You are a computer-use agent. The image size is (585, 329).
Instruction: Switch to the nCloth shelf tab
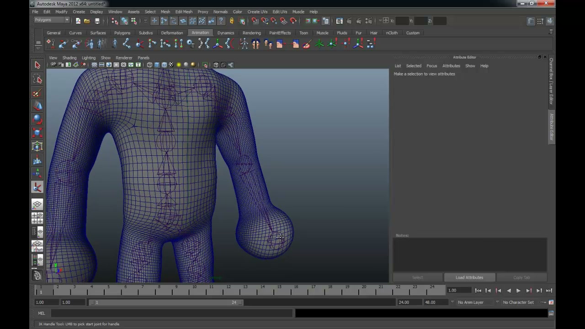point(392,33)
